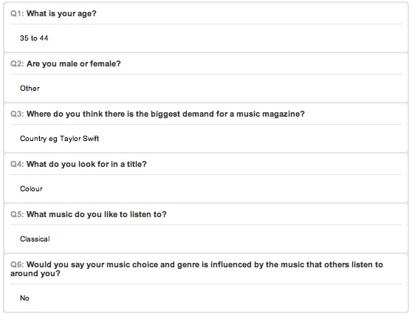This screenshot has width=415, height=319.
Task: Click the "Classical" answer
Action: pyautogui.click(x=35, y=239)
